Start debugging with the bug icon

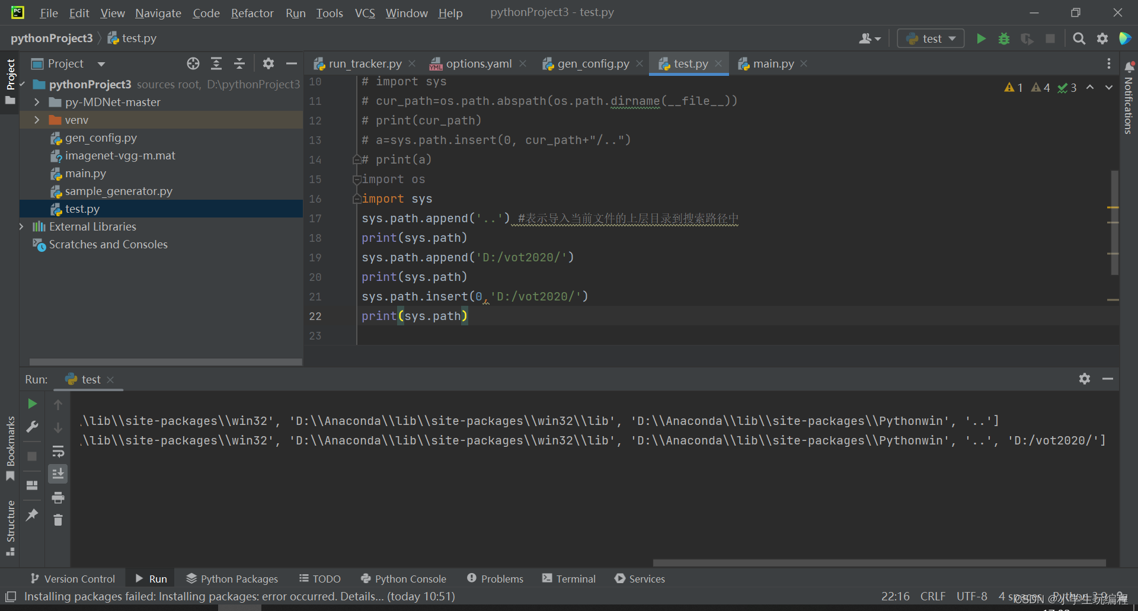(1003, 38)
